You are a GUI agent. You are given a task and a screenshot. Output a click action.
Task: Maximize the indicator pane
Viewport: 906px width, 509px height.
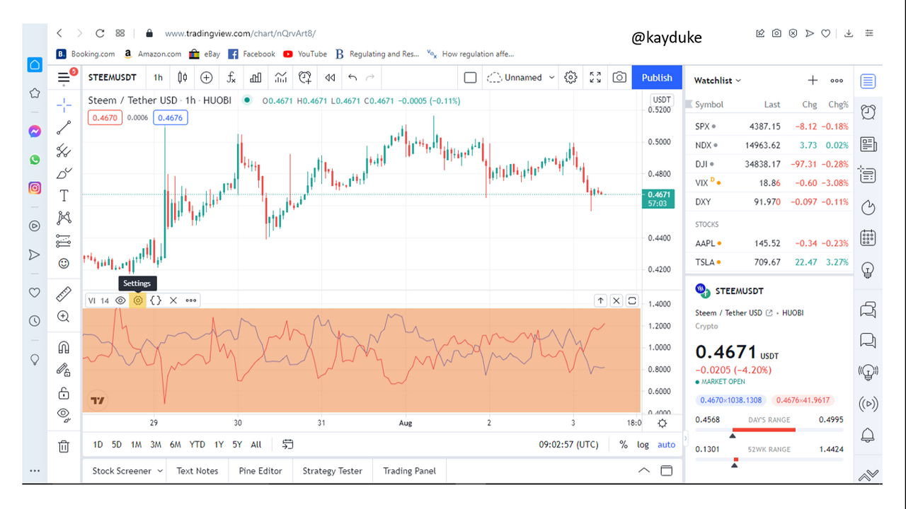(x=632, y=300)
